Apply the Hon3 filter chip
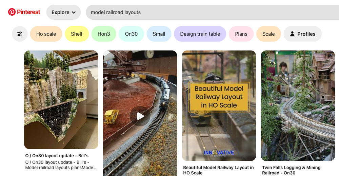 [x=104, y=34]
